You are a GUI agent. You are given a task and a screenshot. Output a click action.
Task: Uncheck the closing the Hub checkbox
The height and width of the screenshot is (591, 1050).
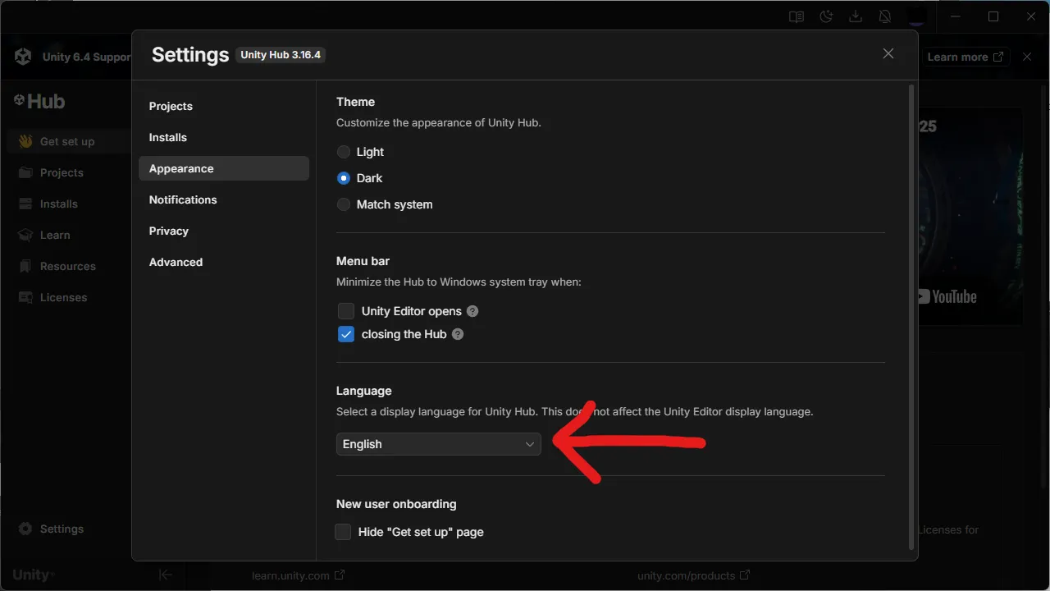tap(346, 334)
